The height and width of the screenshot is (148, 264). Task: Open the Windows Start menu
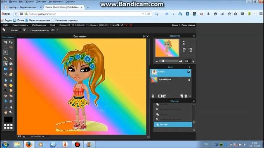coord(5,144)
